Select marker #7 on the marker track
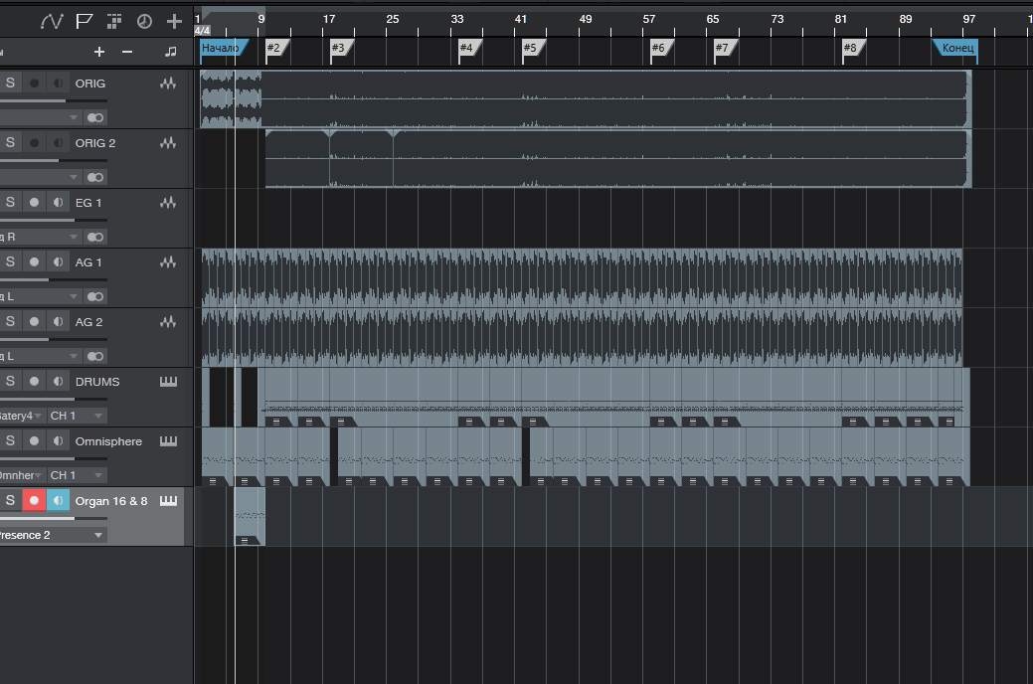 726,48
